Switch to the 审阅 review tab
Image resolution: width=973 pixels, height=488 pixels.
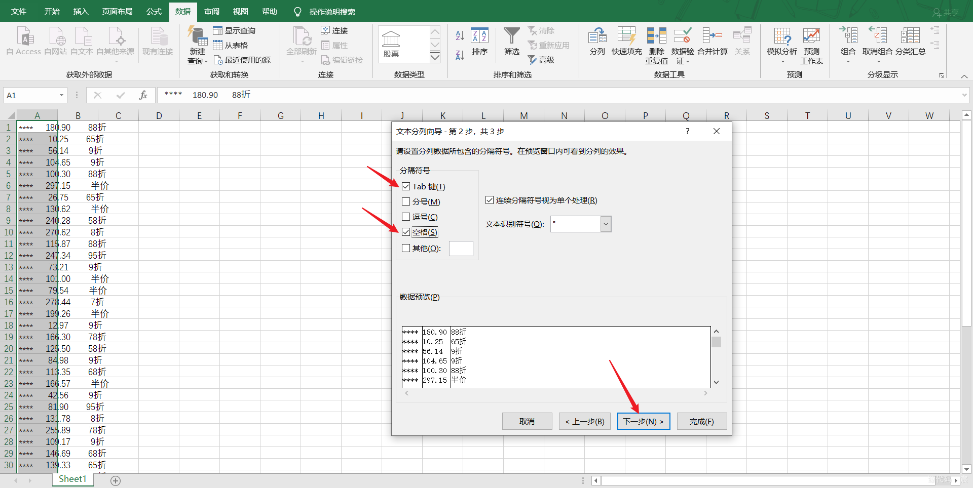pos(212,11)
